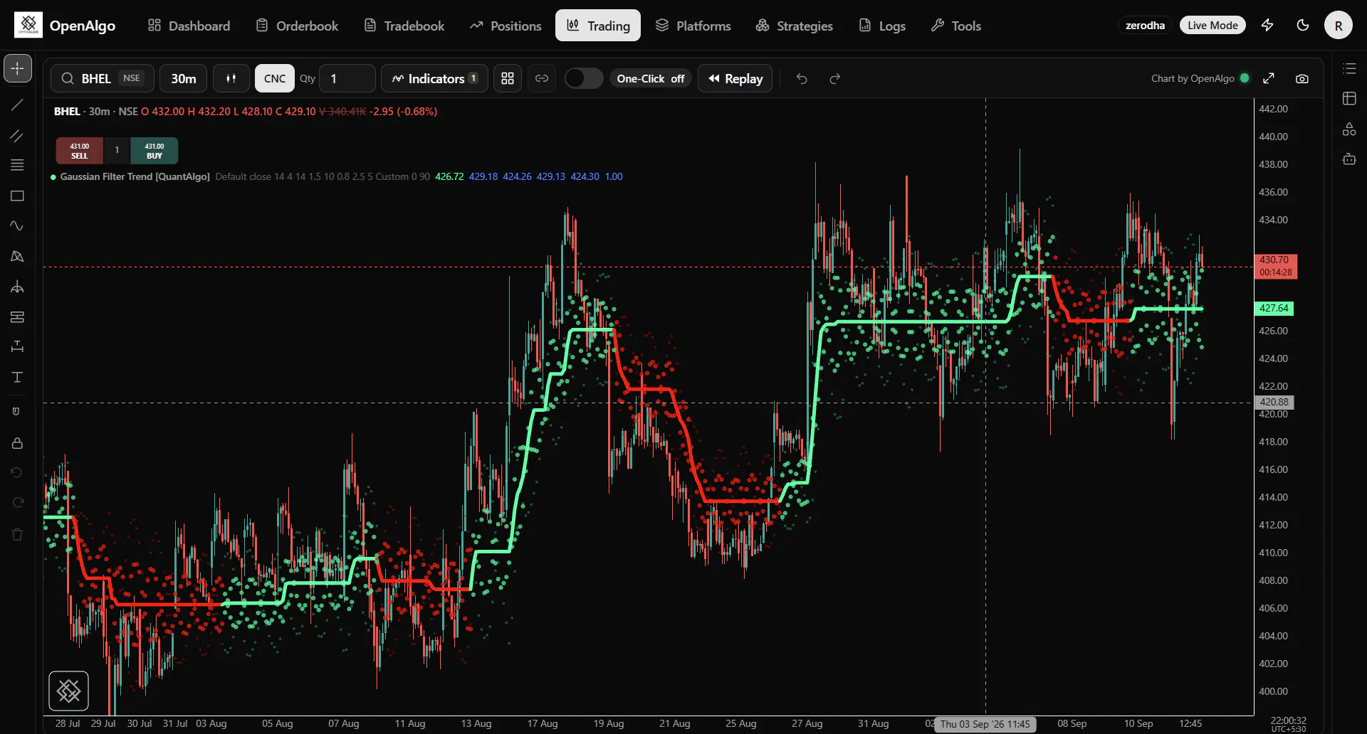Image resolution: width=1367 pixels, height=734 pixels.
Task: Select the Fibonacci pattern tool
Action: coord(18,256)
